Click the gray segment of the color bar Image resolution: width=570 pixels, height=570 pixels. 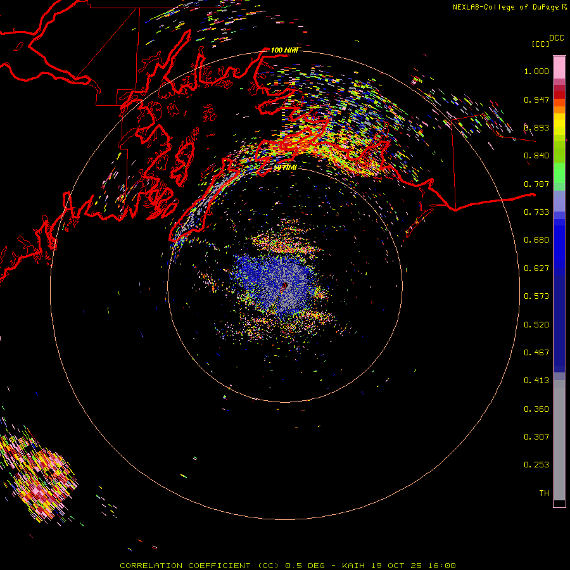(559, 440)
